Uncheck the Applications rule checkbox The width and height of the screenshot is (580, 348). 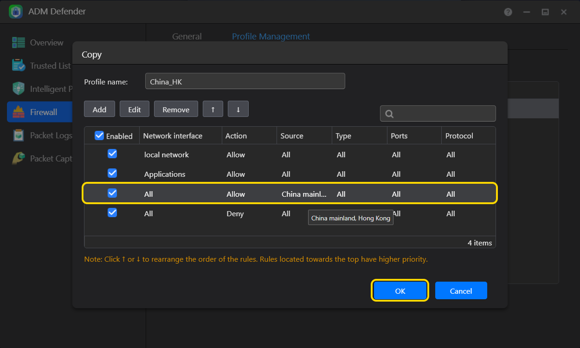tap(112, 173)
